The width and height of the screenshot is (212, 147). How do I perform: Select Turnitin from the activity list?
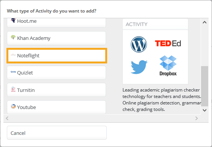point(56,90)
